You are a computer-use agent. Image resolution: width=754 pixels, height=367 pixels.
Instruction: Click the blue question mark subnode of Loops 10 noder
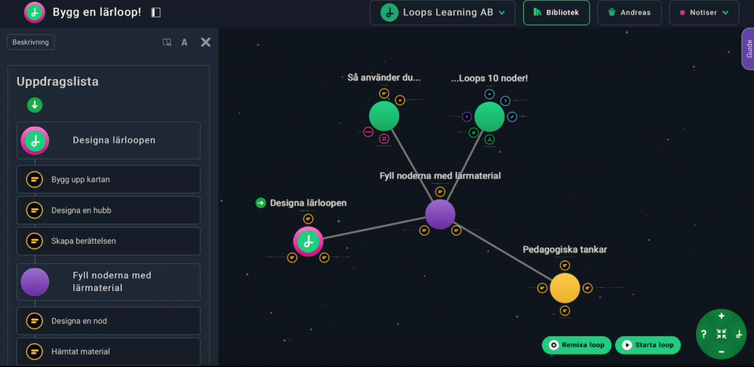point(505,100)
